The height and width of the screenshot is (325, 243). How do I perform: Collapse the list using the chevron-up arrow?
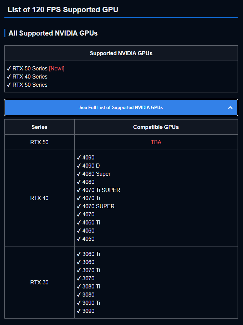pos(230,108)
